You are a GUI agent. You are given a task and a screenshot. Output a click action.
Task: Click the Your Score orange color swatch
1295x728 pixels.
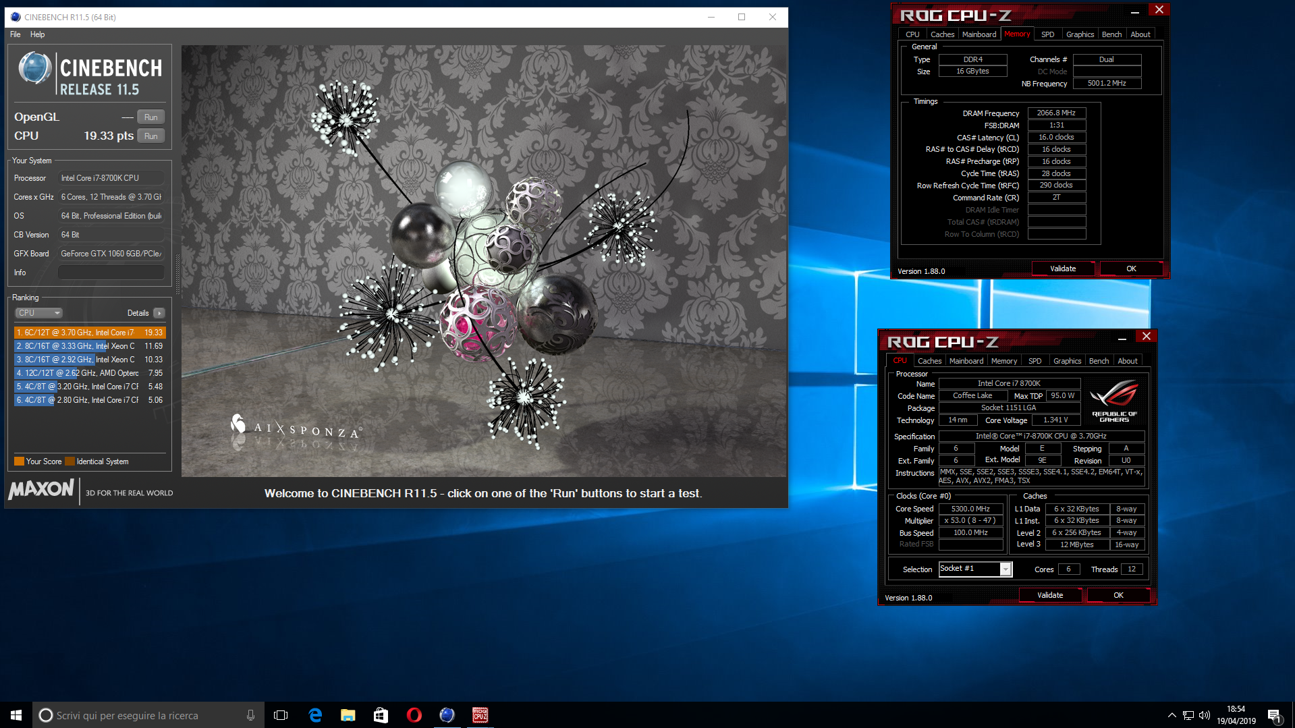point(19,461)
